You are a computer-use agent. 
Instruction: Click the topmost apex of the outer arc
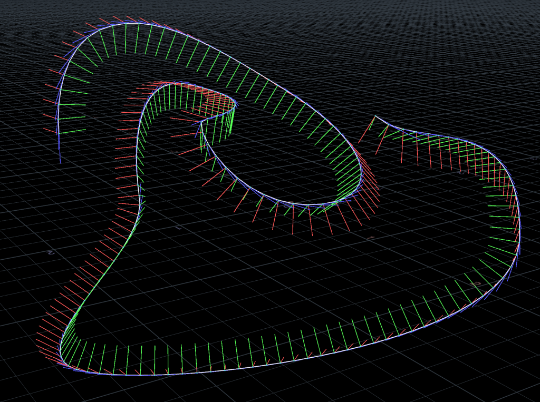pyautogui.click(x=129, y=23)
